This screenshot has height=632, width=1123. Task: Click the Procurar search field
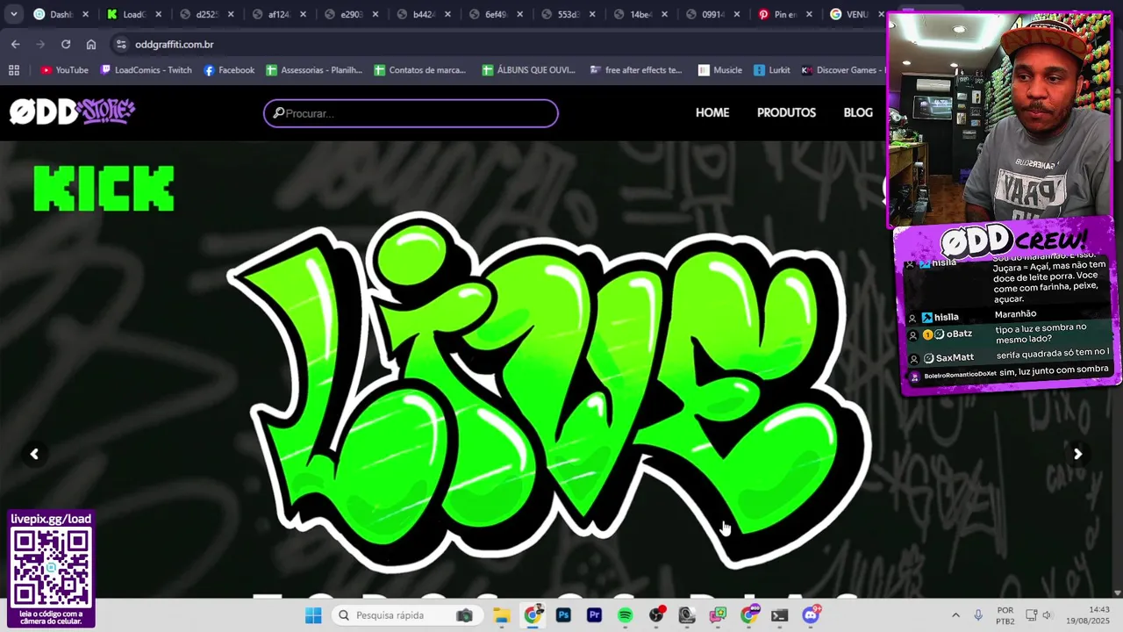click(411, 113)
